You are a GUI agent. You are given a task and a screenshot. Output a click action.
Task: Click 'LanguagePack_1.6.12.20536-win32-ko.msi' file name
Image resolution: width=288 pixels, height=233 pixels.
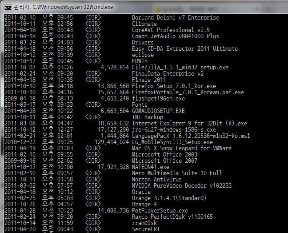(x=191, y=136)
